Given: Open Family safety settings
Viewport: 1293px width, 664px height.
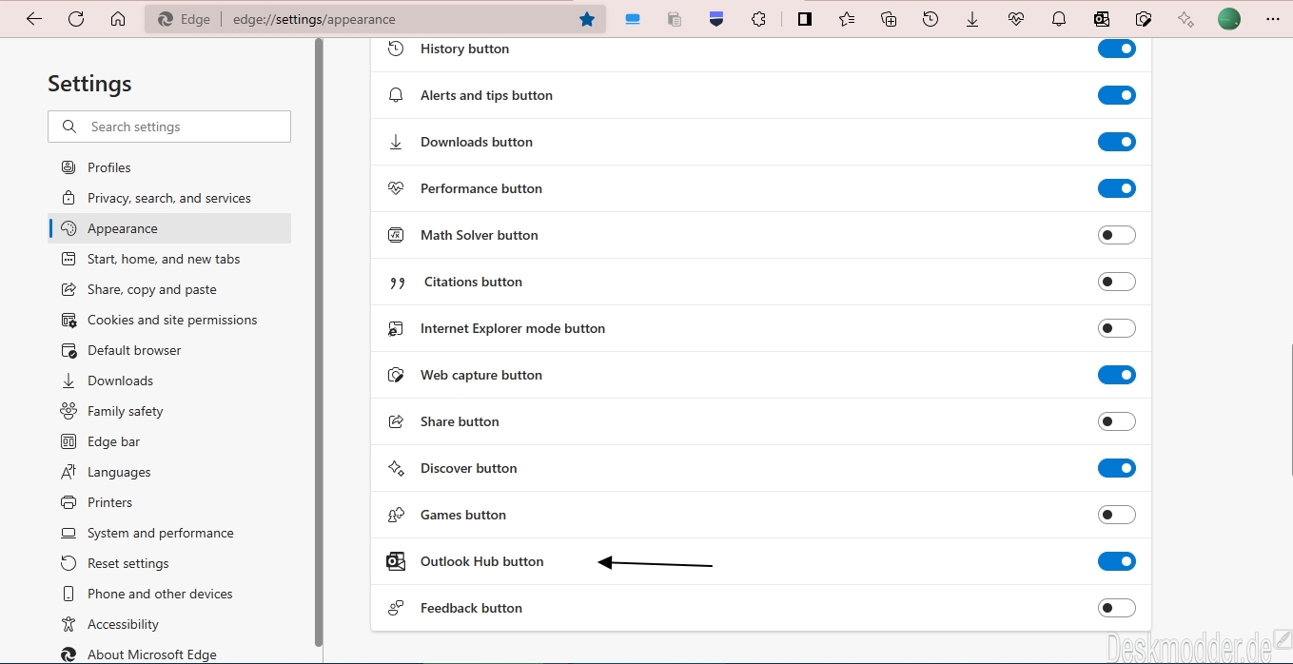Looking at the screenshot, I should 169,411.
